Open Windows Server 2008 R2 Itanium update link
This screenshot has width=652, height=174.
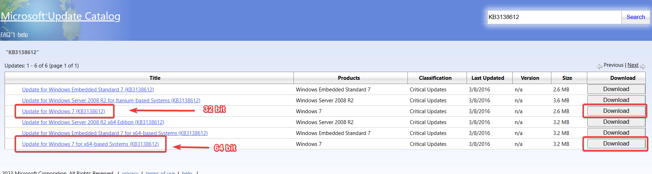[x=111, y=101]
